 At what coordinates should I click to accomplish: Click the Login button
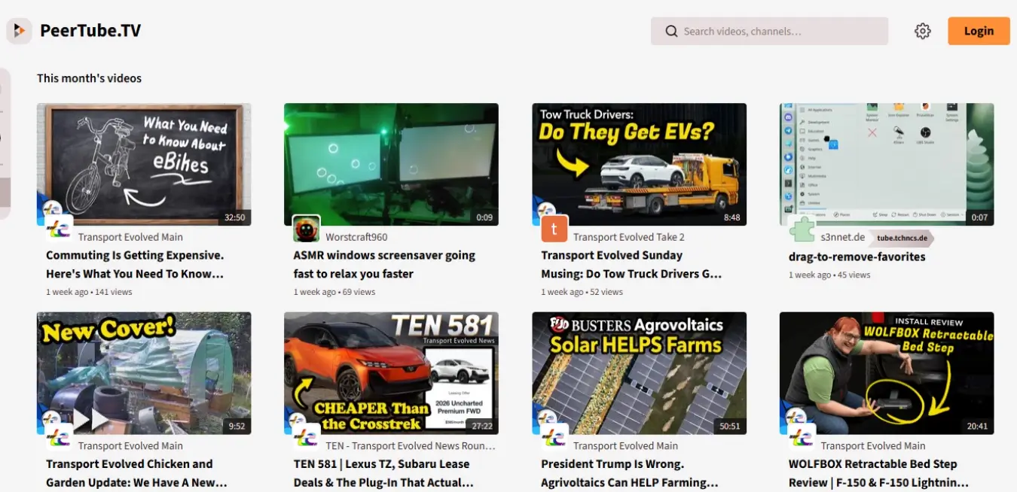tap(979, 31)
